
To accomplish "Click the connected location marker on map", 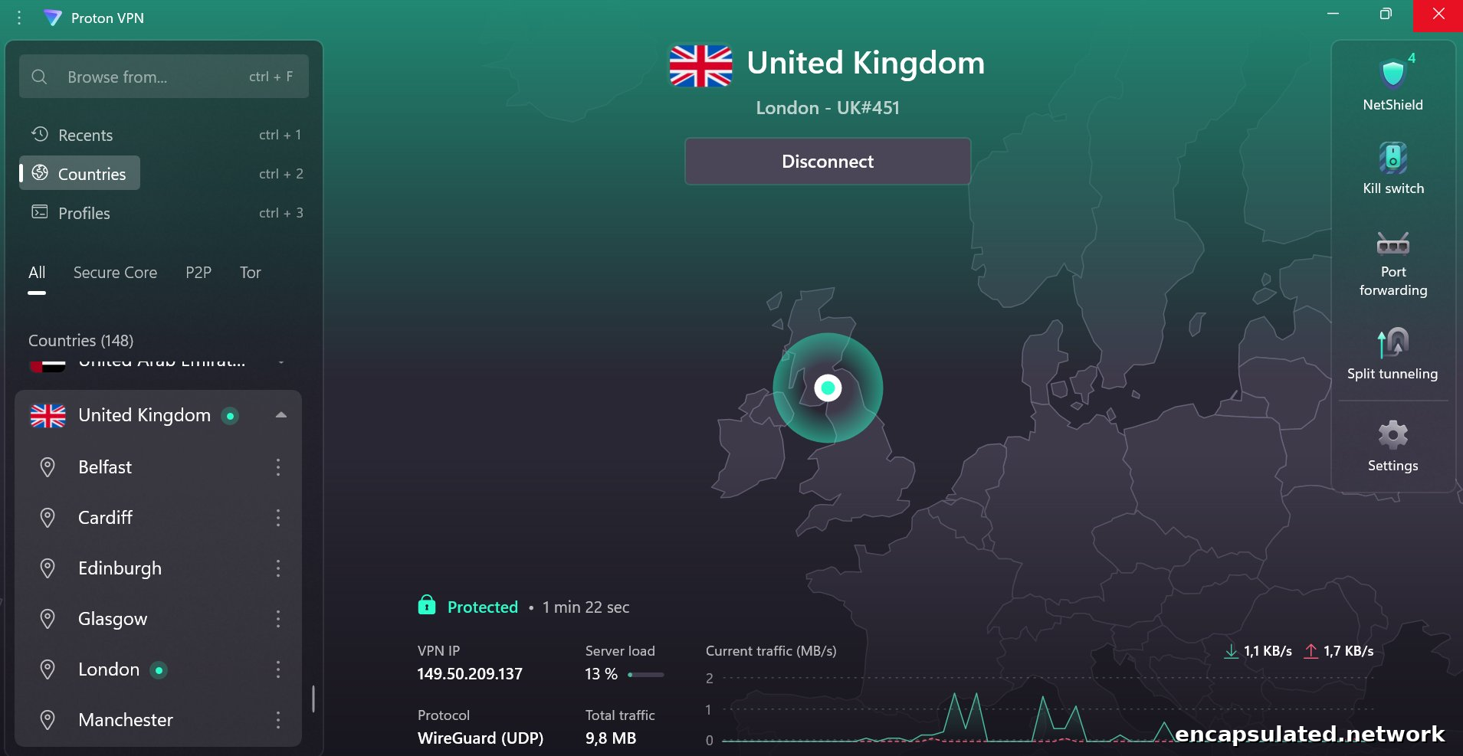I will coord(828,388).
